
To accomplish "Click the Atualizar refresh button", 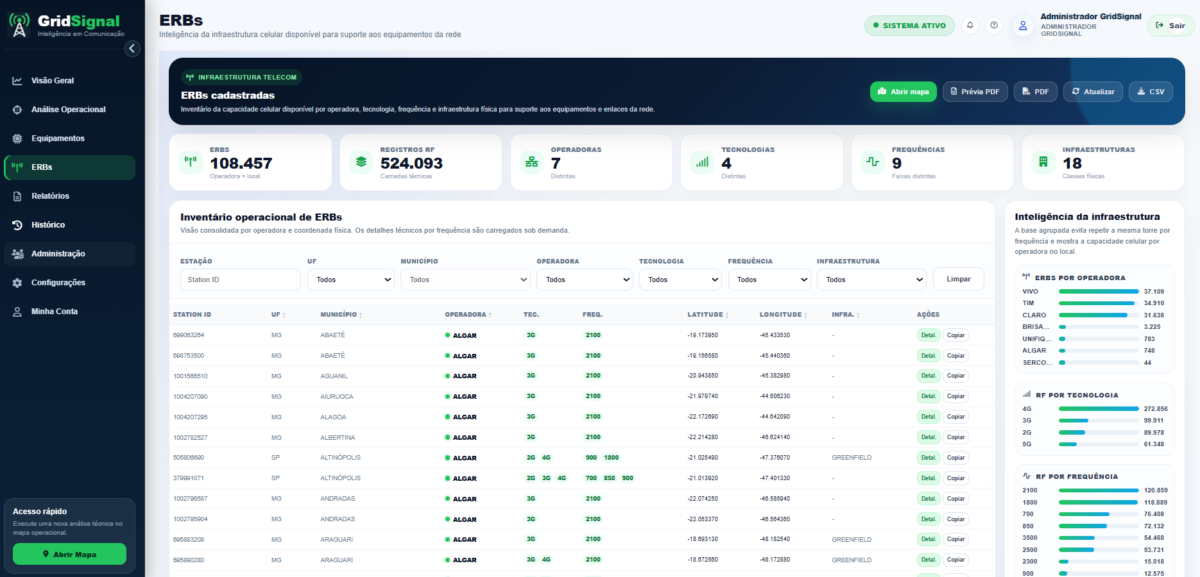I will (x=1093, y=92).
